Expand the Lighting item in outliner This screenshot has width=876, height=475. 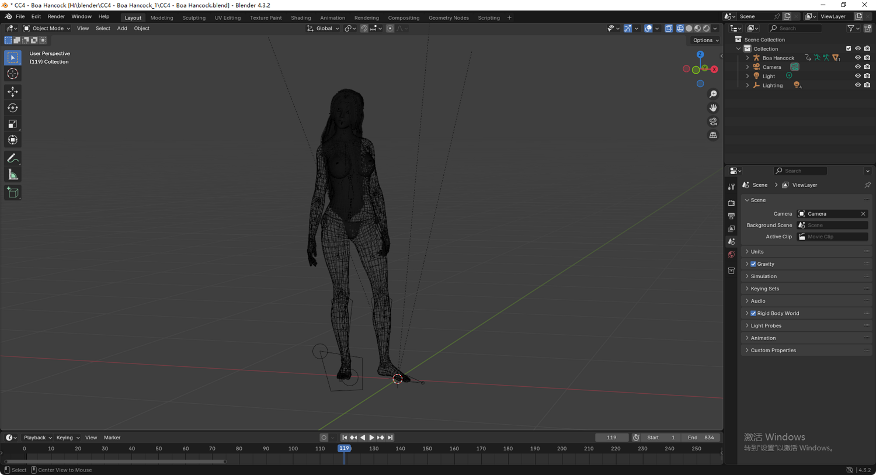click(x=748, y=85)
